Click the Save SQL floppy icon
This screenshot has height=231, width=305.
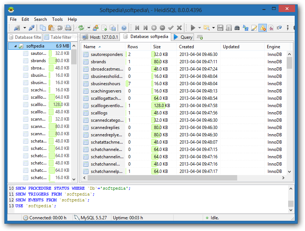point(220,28)
